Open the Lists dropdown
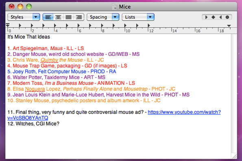The height and width of the screenshot is (161, 242). 138,17
